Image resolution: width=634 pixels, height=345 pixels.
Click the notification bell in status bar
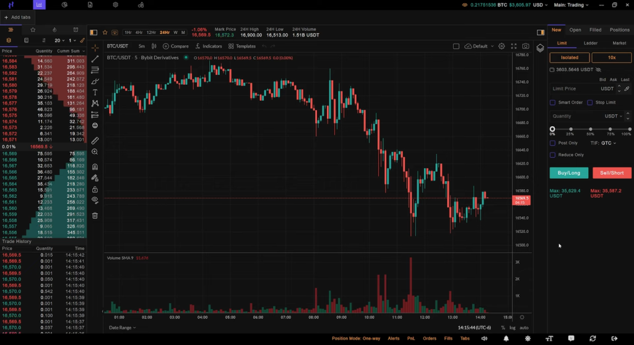(506, 339)
